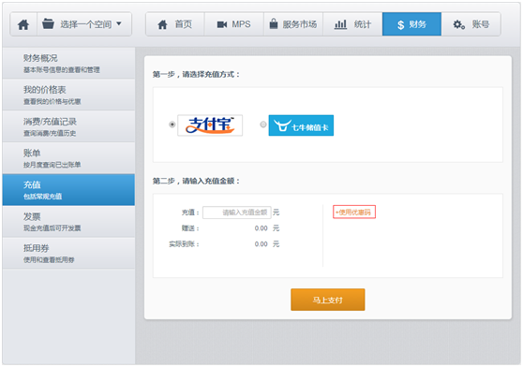This screenshot has height=367, width=523.
Task: Open 账单 in the sidebar
Action: [x=68, y=158]
